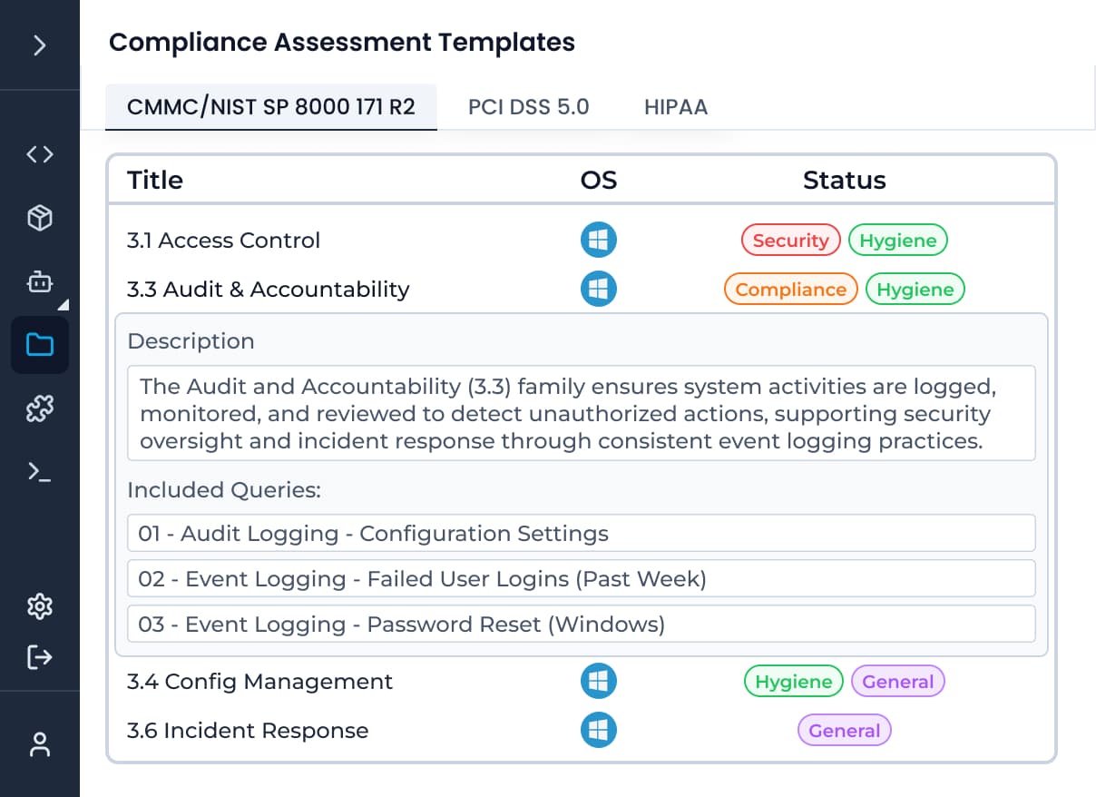Open the Failed User Logins query
The height and width of the screenshot is (797, 1096).
(x=581, y=578)
